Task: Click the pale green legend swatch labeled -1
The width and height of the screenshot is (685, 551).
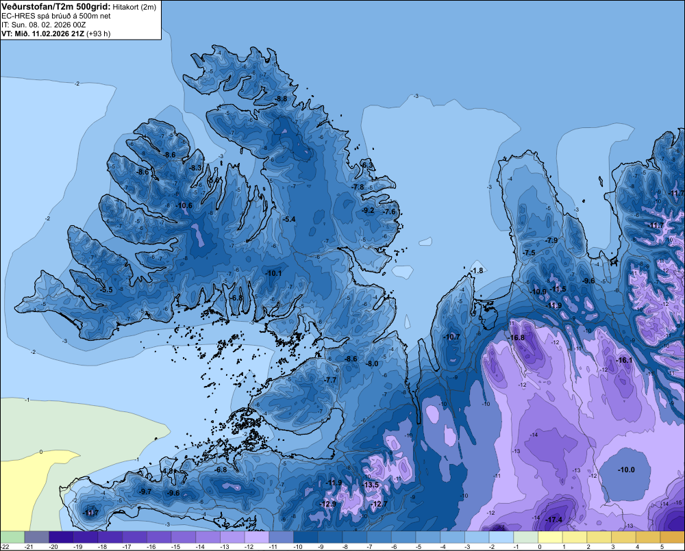Action: coord(525,537)
